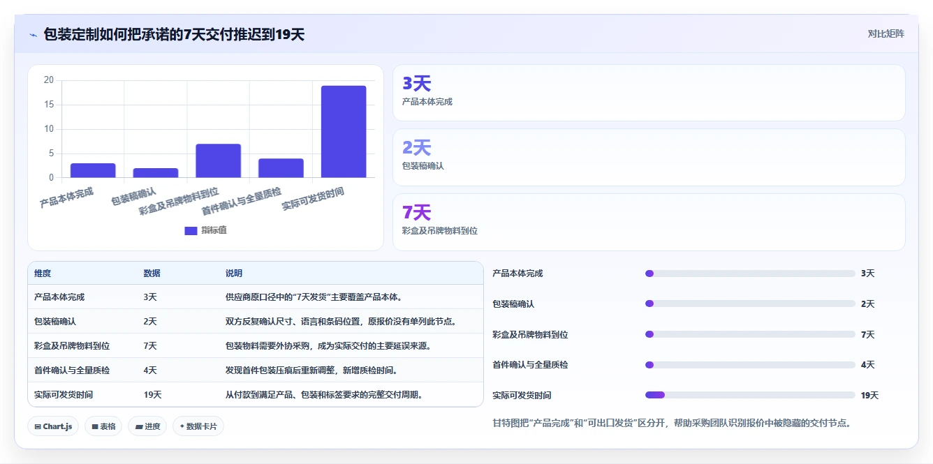
Task: Click the 包装稿确认 progress bar
Action: (750, 304)
